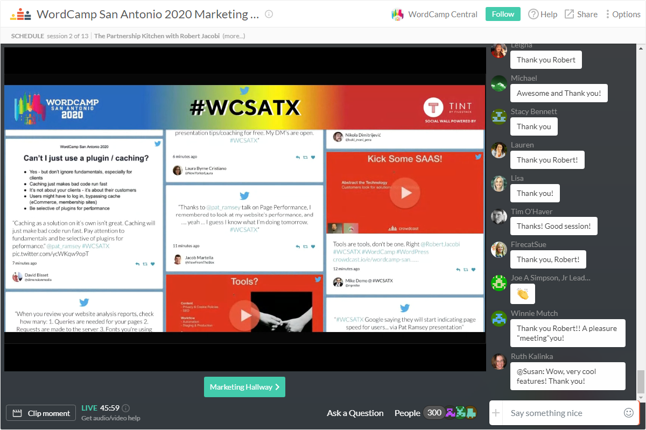Click the name Tim O'Haver in chat
The height and width of the screenshot is (430, 646).
pos(532,212)
